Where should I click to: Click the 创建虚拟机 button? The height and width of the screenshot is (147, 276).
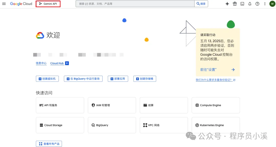click(x=47, y=79)
